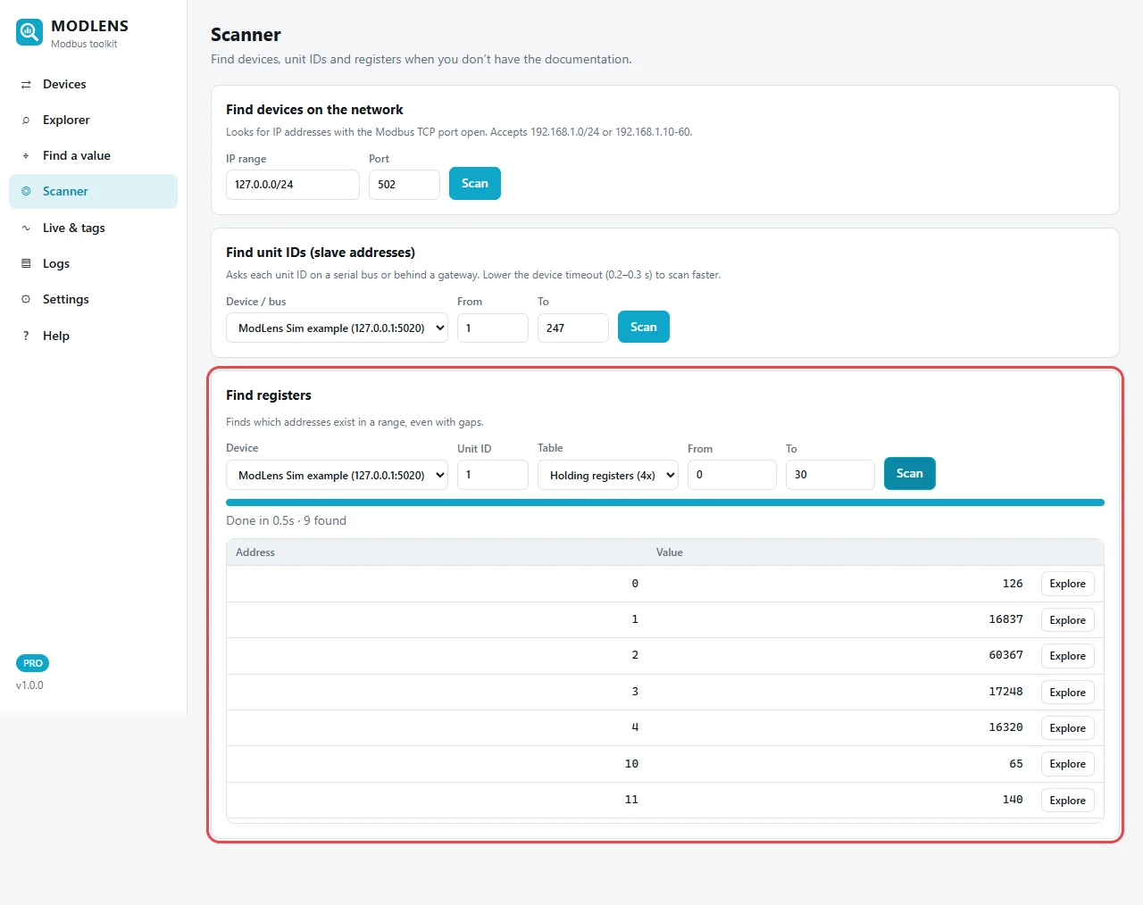1143x905 pixels.
Task: Click the Logs list icon
Action: (26, 264)
